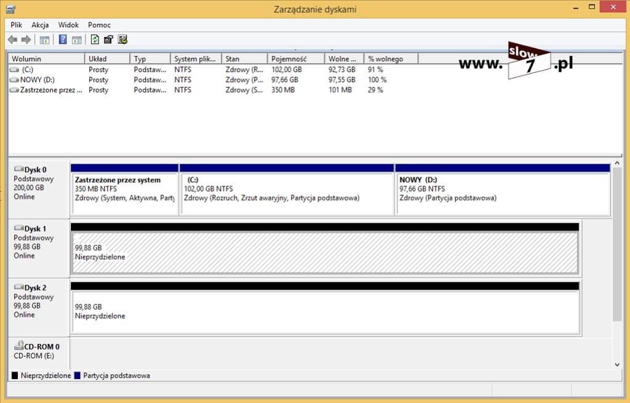Click the 100 % free cell

point(377,79)
